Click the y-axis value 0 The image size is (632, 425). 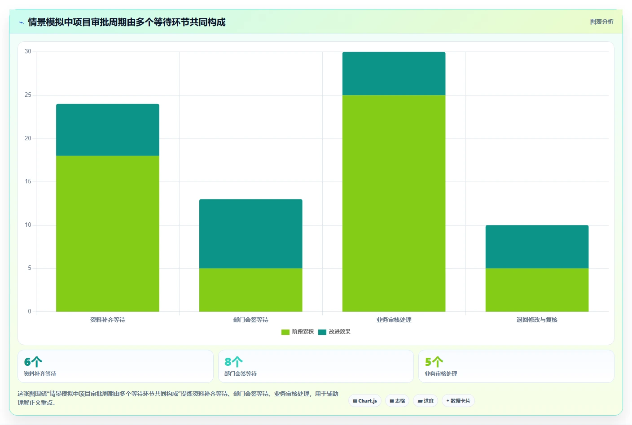point(30,312)
